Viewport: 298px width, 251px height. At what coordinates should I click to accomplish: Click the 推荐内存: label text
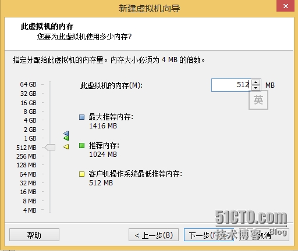point(104,145)
